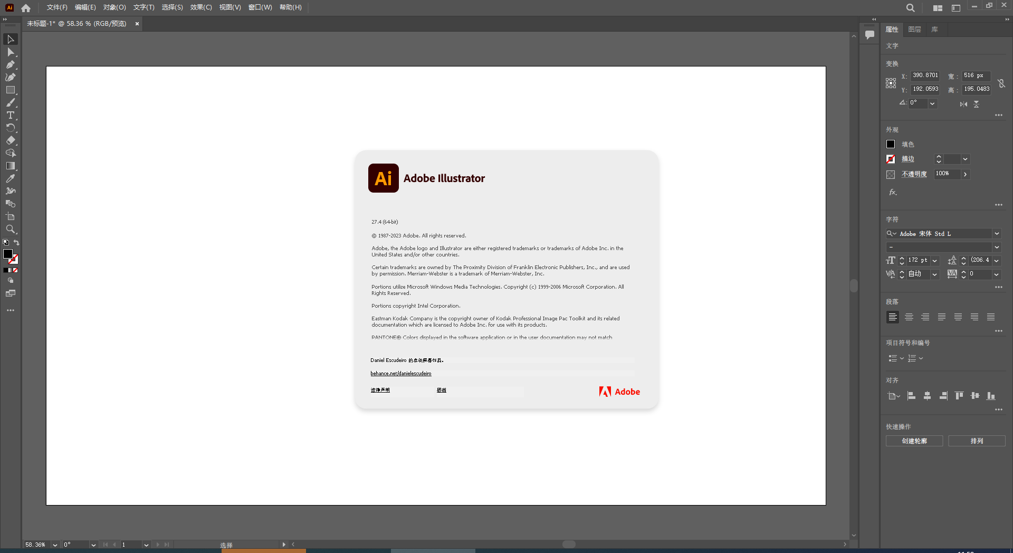Open the 文件(F) menu
Screen dimensions: 1013x553
click(x=57, y=7)
